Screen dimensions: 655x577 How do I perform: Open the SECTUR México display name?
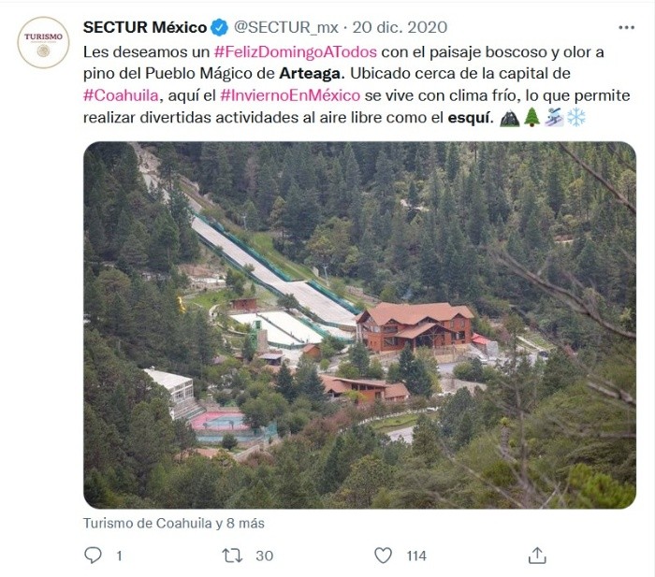145,27
